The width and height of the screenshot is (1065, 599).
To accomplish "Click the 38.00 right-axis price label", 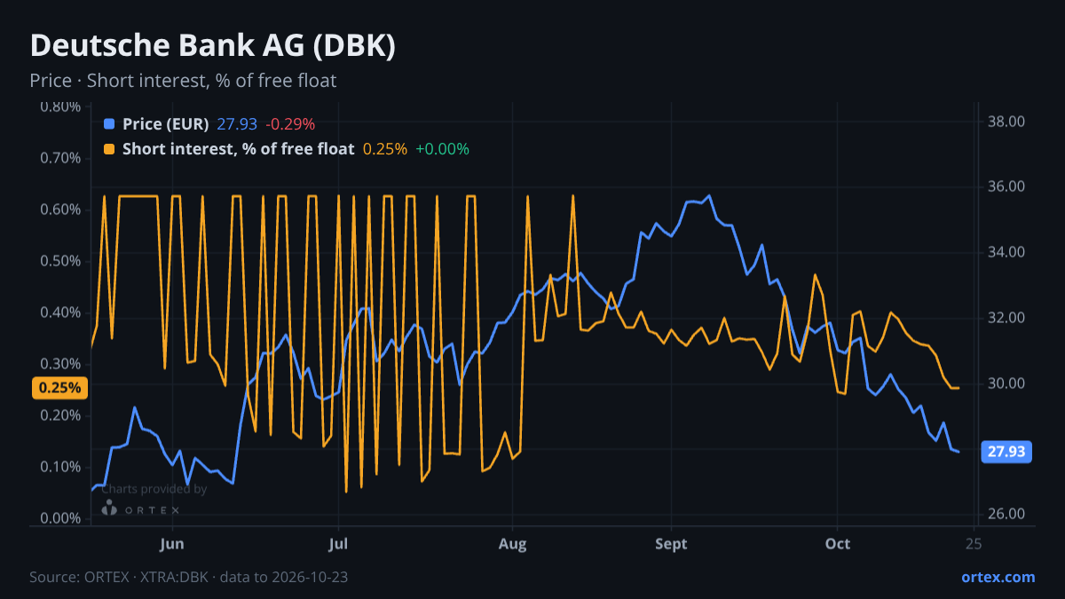I will click(x=1006, y=122).
